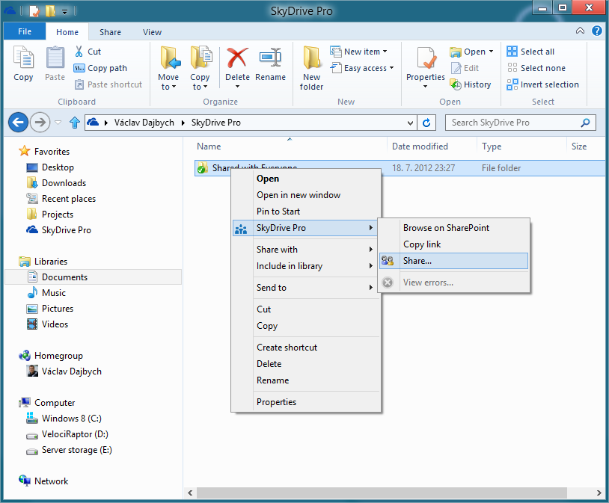Click Browse on SharePoint in submenu
The height and width of the screenshot is (503, 609).
[x=453, y=228]
